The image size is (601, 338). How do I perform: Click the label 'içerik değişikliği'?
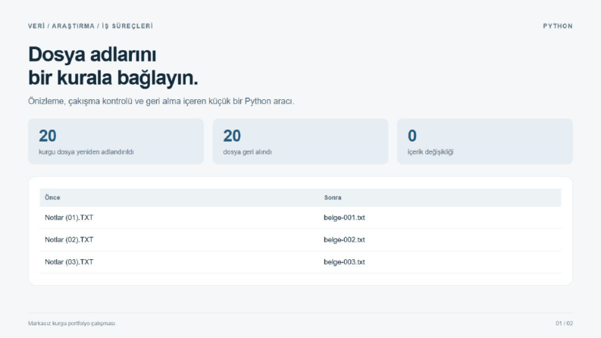click(430, 152)
